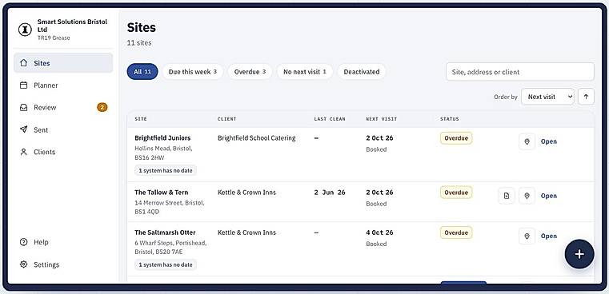View The Tallow & Tern report document
This screenshot has width=609, height=294.
coord(507,196)
